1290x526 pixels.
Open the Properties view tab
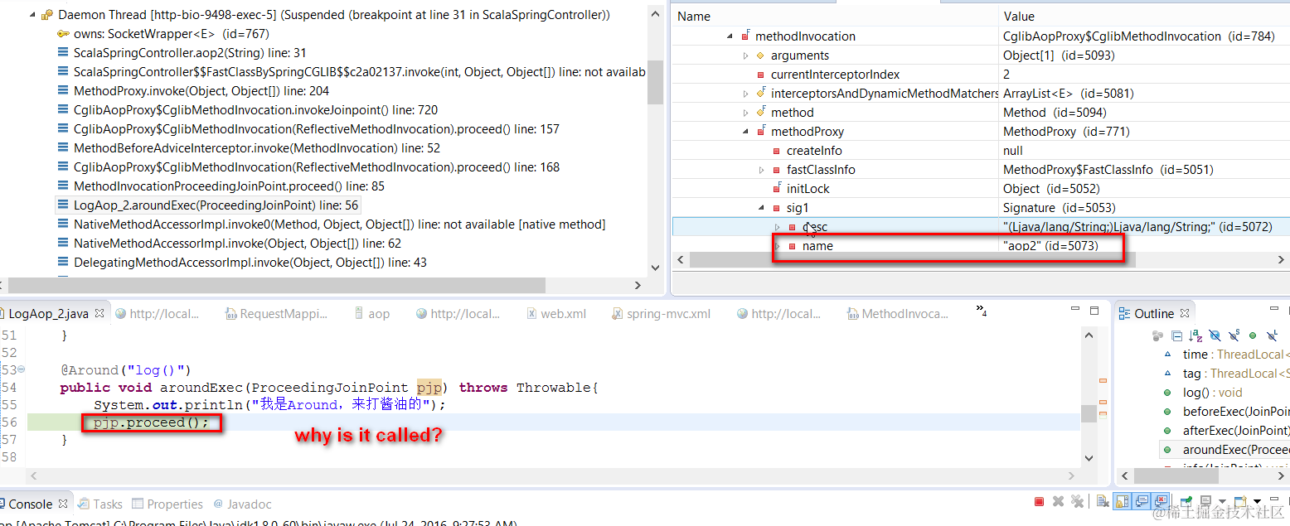point(167,504)
